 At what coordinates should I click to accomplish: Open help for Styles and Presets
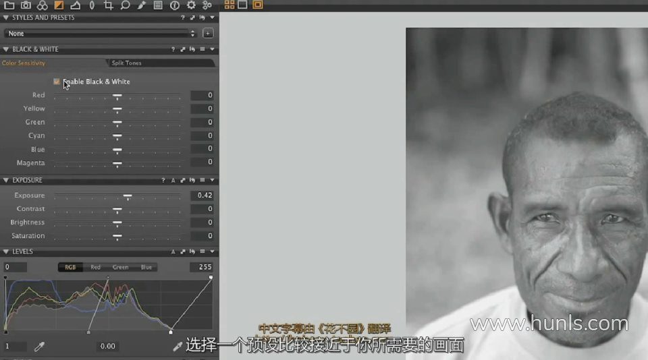click(183, 18)
